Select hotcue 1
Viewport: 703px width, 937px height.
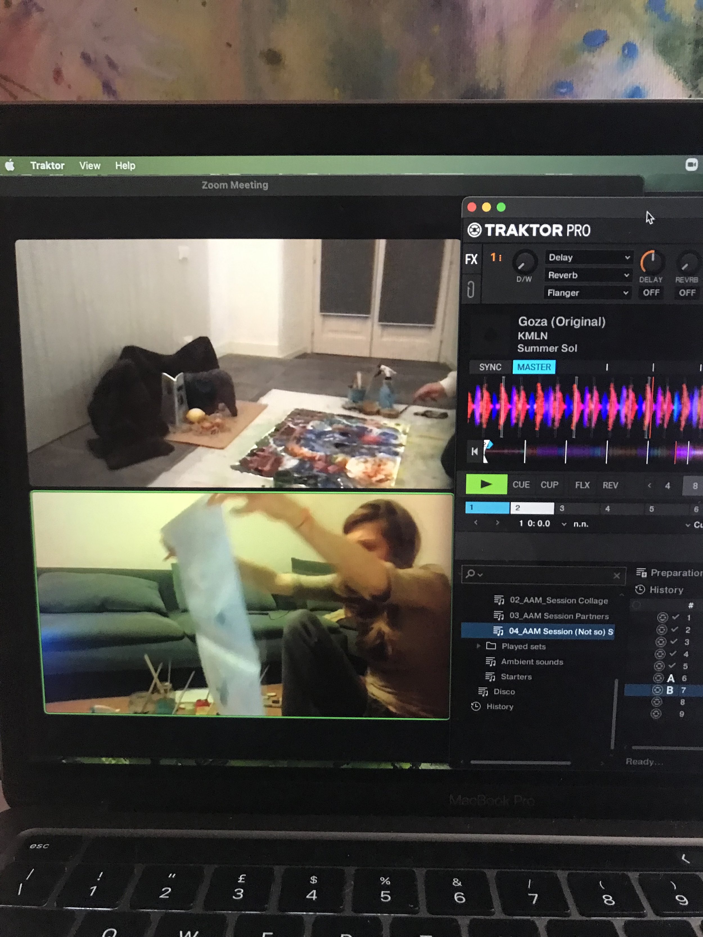coord(487,507)
